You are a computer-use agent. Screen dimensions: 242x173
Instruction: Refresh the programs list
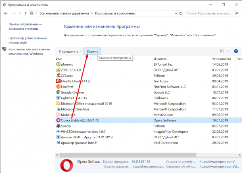(x=181, y=13)
